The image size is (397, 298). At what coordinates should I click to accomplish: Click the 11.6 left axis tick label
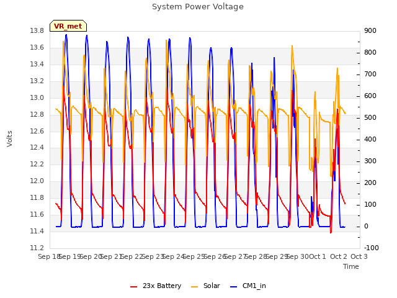tap(37, 215)
